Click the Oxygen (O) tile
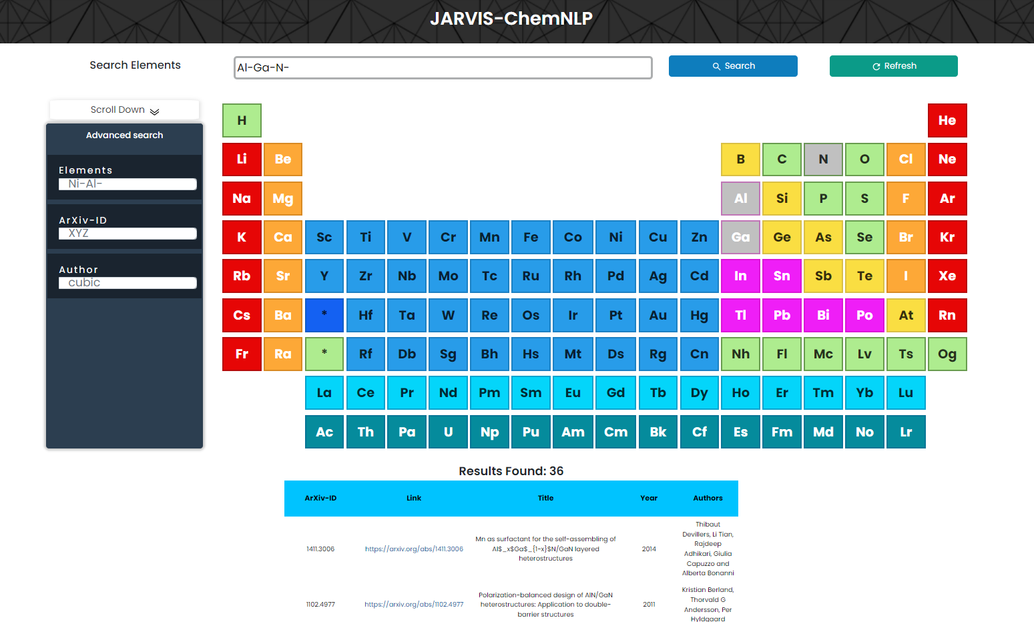The image size is (1034, 622). 864,160
